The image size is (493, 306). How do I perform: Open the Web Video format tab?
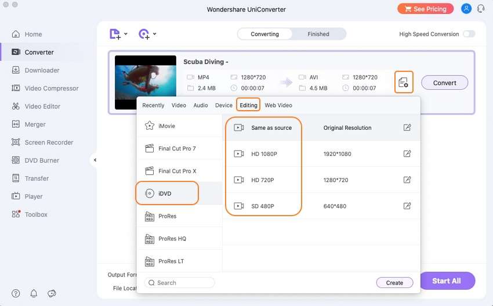tap(278, 105)
